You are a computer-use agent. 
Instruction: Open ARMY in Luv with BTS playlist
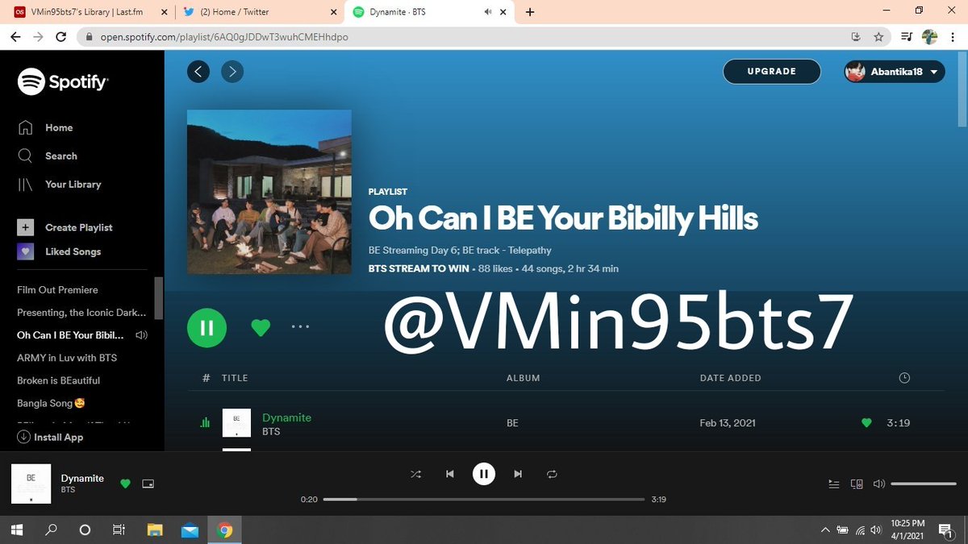coord(67,357)
